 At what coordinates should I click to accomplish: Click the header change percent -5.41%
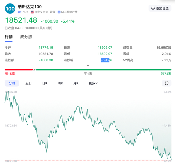pos(68,21)
